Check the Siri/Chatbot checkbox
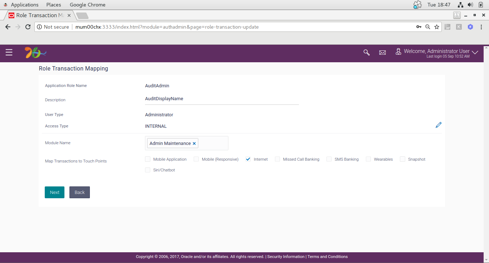The height and width of the screenshot is (263, 489). 148,170
